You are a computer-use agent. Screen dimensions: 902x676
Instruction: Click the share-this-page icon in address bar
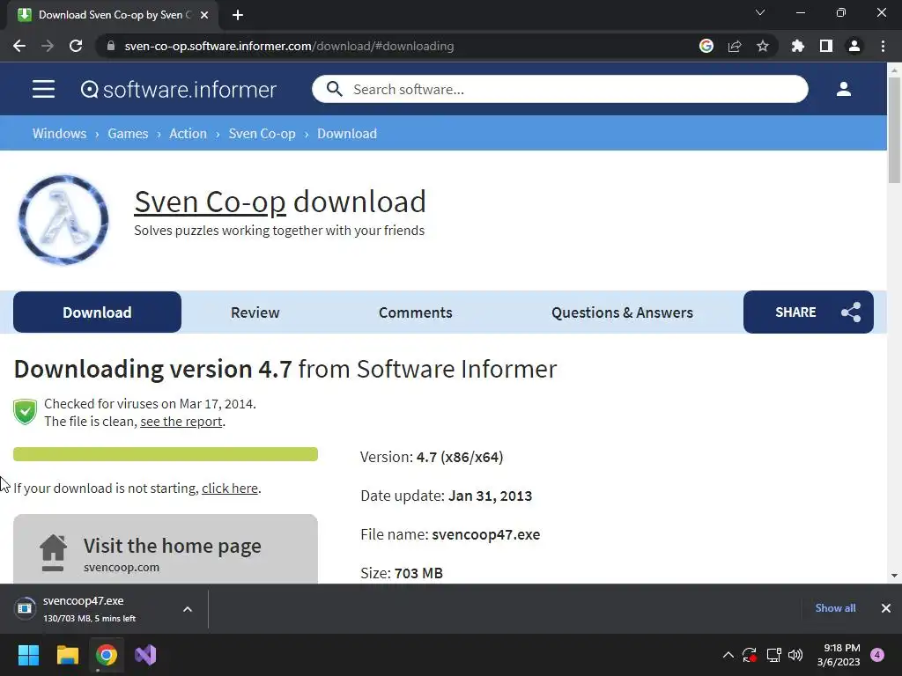[x=735, y=46]
